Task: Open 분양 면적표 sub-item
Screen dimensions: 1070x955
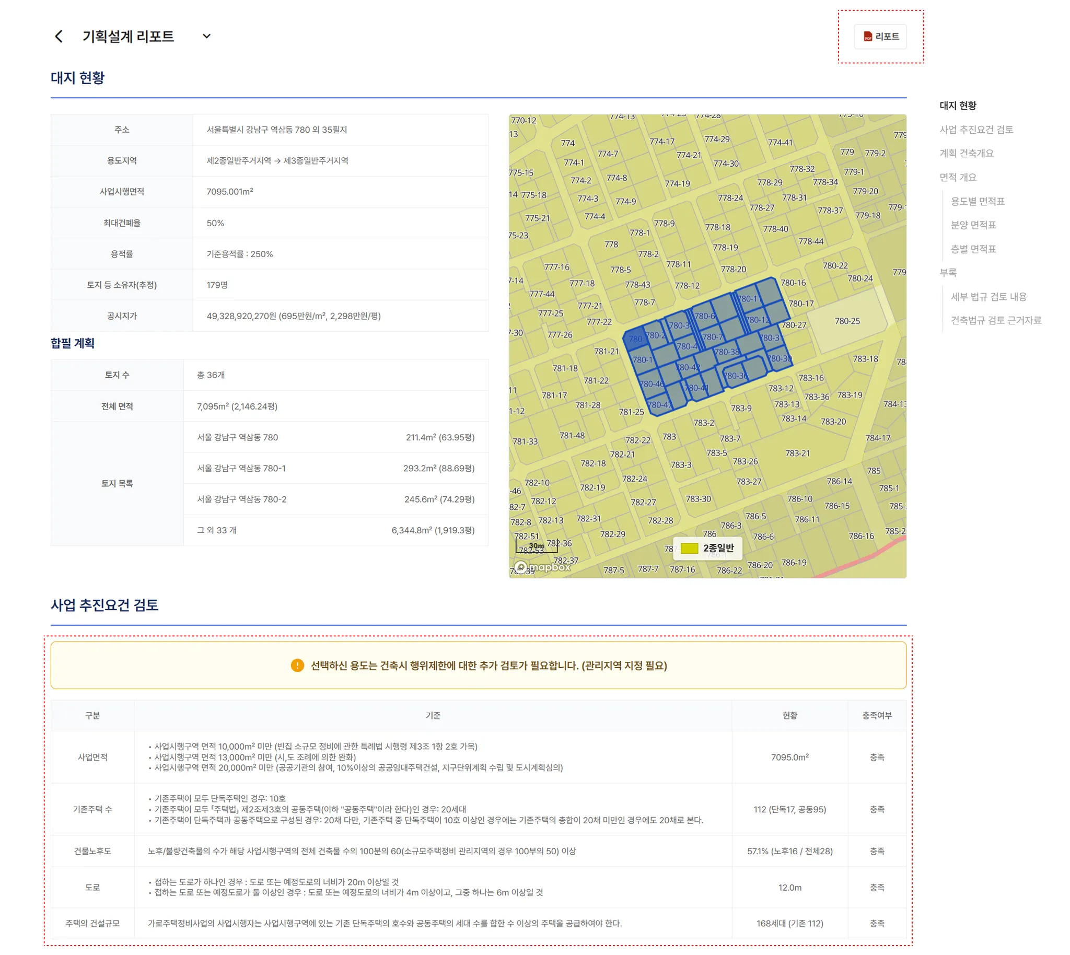Action: pyautogui.click(x=973, y=225)
